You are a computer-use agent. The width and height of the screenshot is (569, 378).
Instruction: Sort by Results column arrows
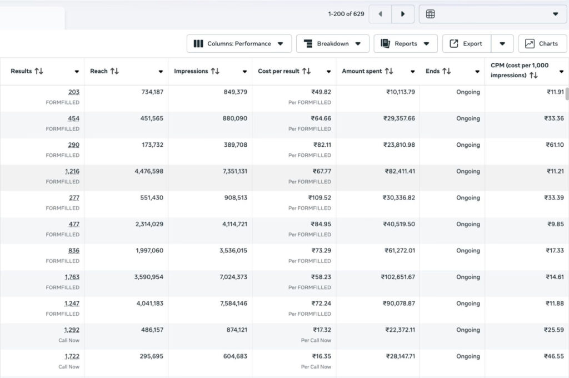pyautogui.click(x=39, y=71)
